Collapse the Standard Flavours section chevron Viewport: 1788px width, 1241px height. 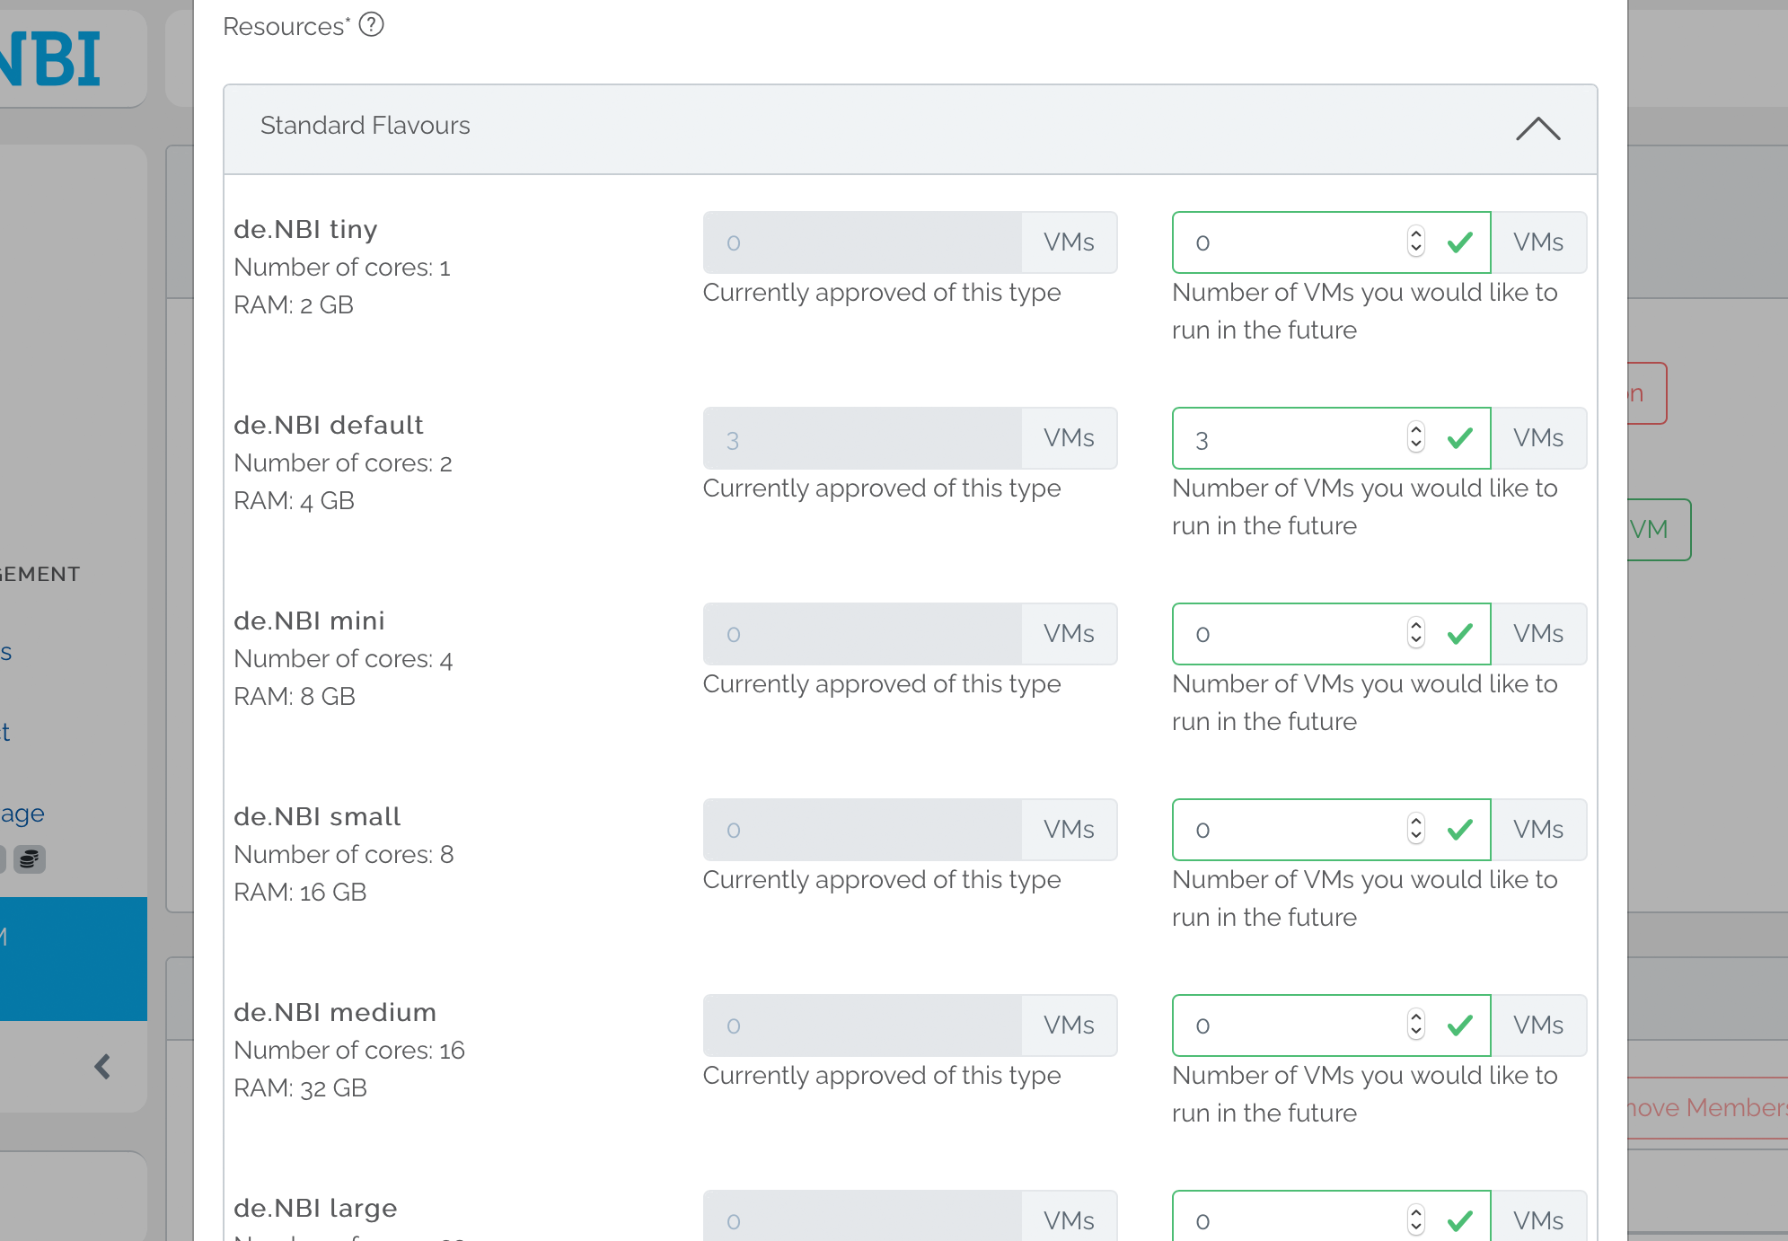click(1537, 128)
